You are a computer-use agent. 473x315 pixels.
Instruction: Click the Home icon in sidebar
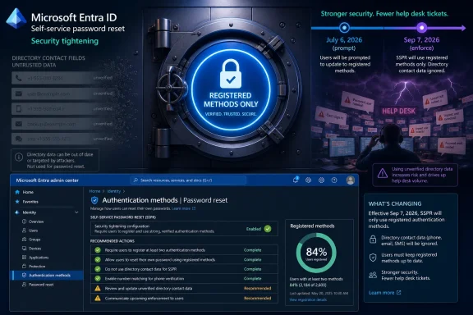coord(17,192)
